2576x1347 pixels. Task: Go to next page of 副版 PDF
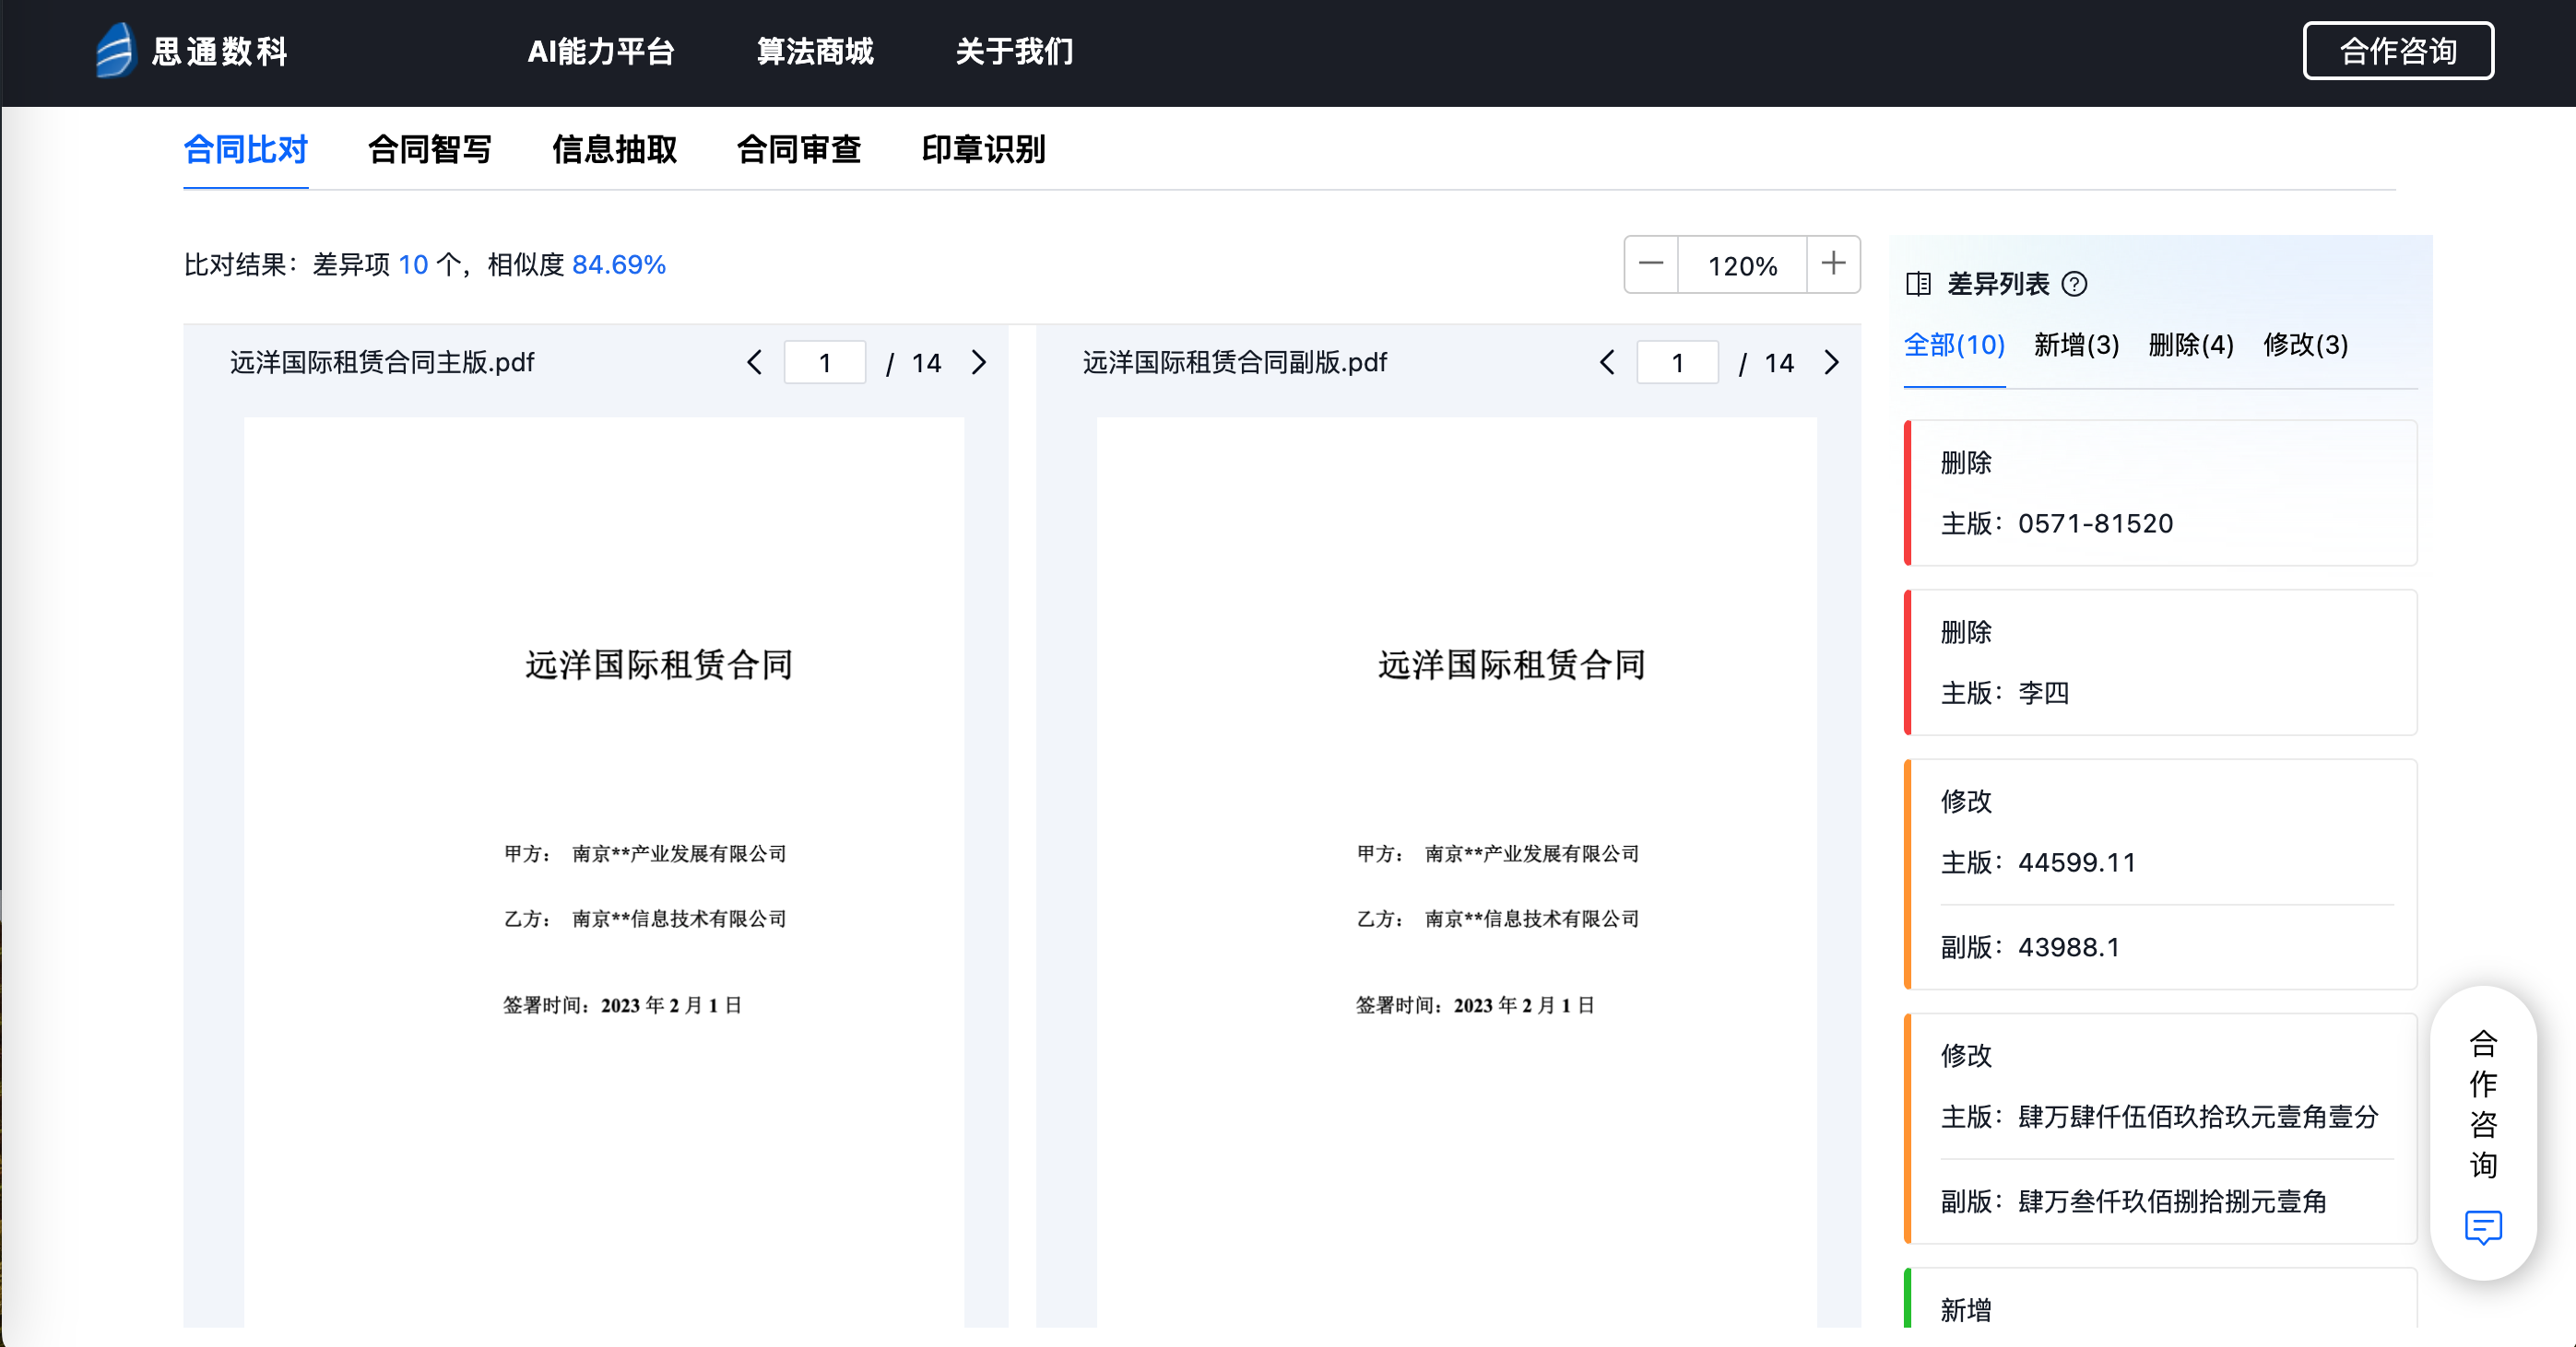(x=1831, y=363)
